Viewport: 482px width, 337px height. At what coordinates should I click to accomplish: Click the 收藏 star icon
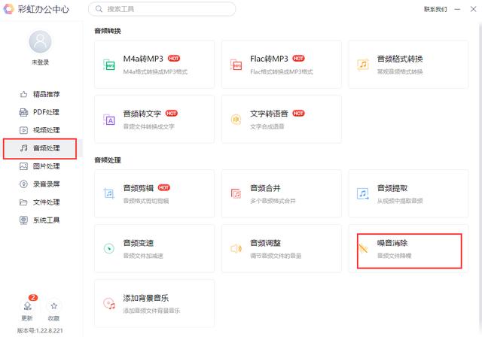53,305
